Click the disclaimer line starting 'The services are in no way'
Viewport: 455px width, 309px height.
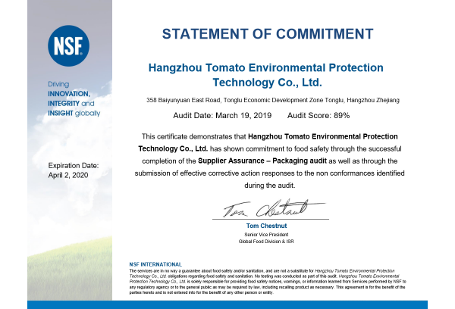coord(262,270)
